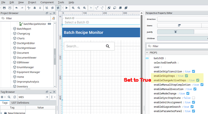Click the Undo arrow in the toolbar
This screenshot has width=208, height=114.
tap(16, 8)
